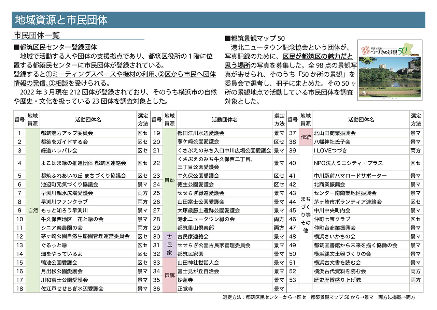Click 茅ヶ崎市ボランティア連絡会
Image resolution: width=437 pixels, height=310 pixels.
(348, 202)
